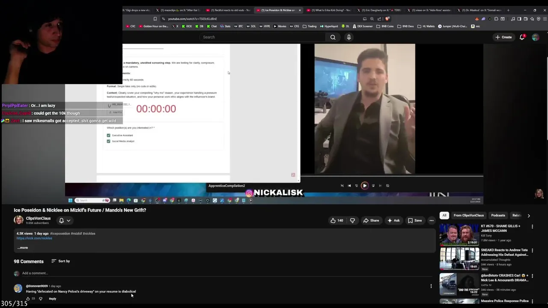548x308 pixels.
Task: Open lordhitotv CRASHES Carl video thumbnail
Action: 459,284
